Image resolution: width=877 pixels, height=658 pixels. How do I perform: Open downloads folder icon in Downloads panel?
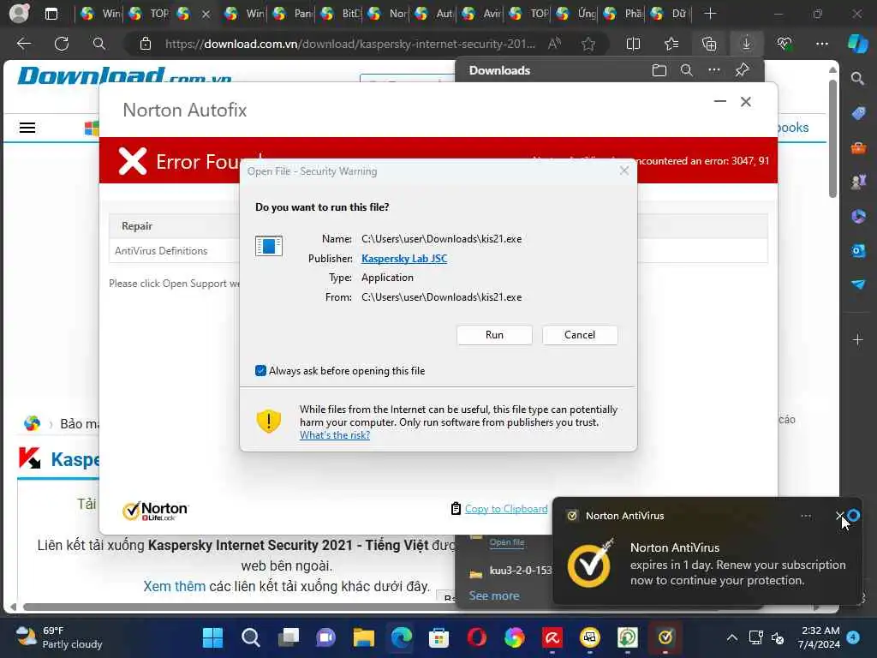tap(659, 70)
